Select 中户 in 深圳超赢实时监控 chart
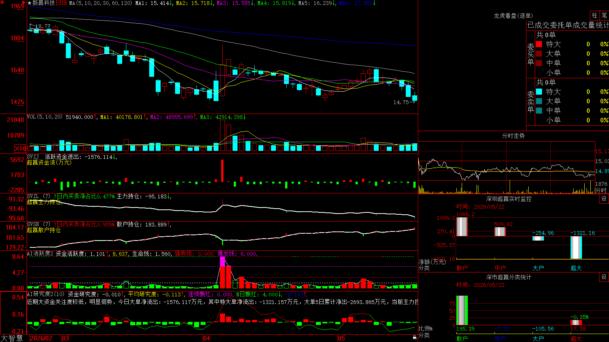609x342 pixels. [x=500, y=268]
